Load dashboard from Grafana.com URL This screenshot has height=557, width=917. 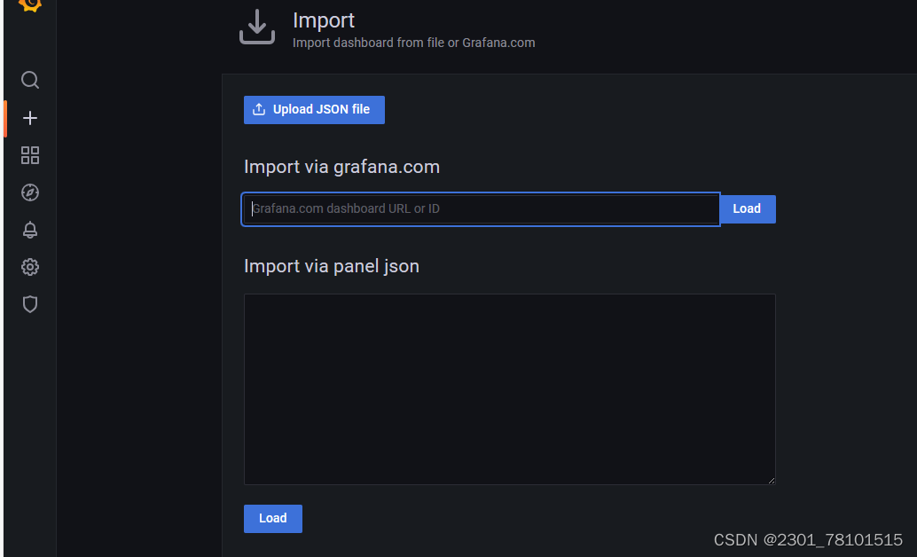coord(747,208)
